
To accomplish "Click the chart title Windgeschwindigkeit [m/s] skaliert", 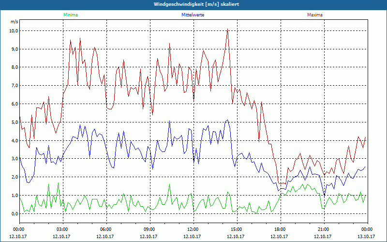I will [x=196, y=4].
